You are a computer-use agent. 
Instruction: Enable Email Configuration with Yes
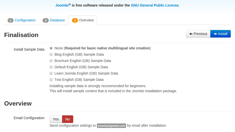[56, 119]
